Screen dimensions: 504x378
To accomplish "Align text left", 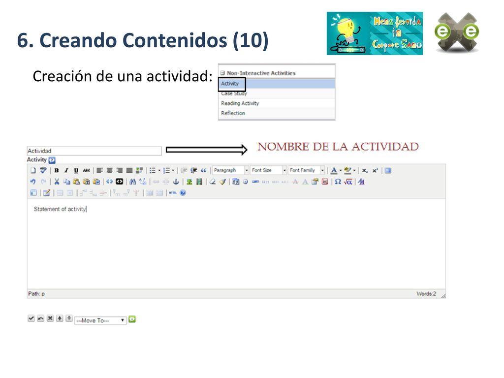I will tap(100, 171).
